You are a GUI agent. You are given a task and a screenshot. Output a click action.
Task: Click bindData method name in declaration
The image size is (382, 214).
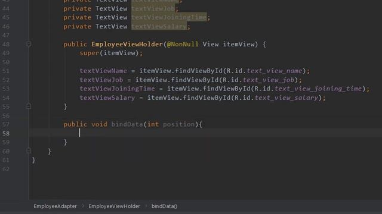tap(127, 124)
